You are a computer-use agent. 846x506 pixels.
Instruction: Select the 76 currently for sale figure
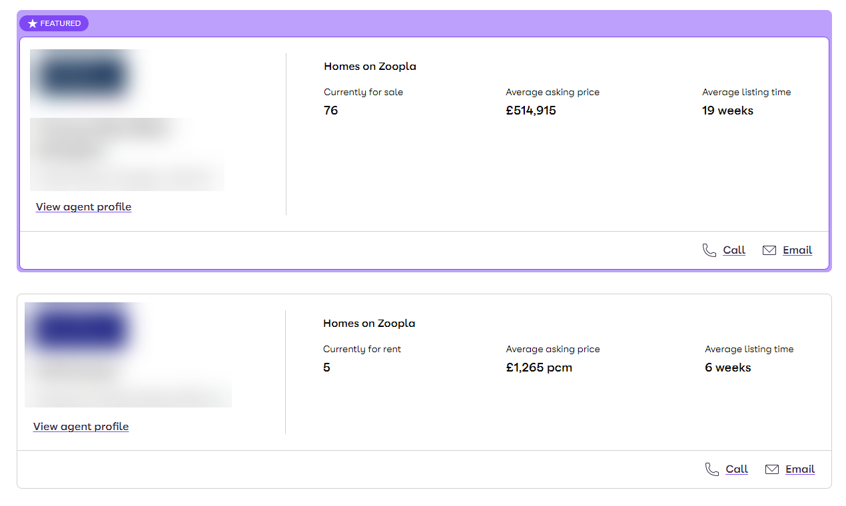[x=331, y=111]
